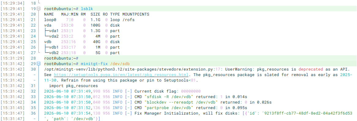This screenshot has height=121, width=357.
Task: Click the /rofs mountpoint
Action: (128, 20)
